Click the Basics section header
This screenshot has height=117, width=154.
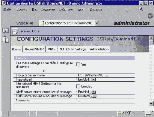[74, 58]
